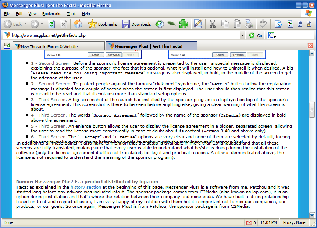Open the Bookmarks menu in menu bar
Viewport: 317px width, 228px height.
point(51,14)
